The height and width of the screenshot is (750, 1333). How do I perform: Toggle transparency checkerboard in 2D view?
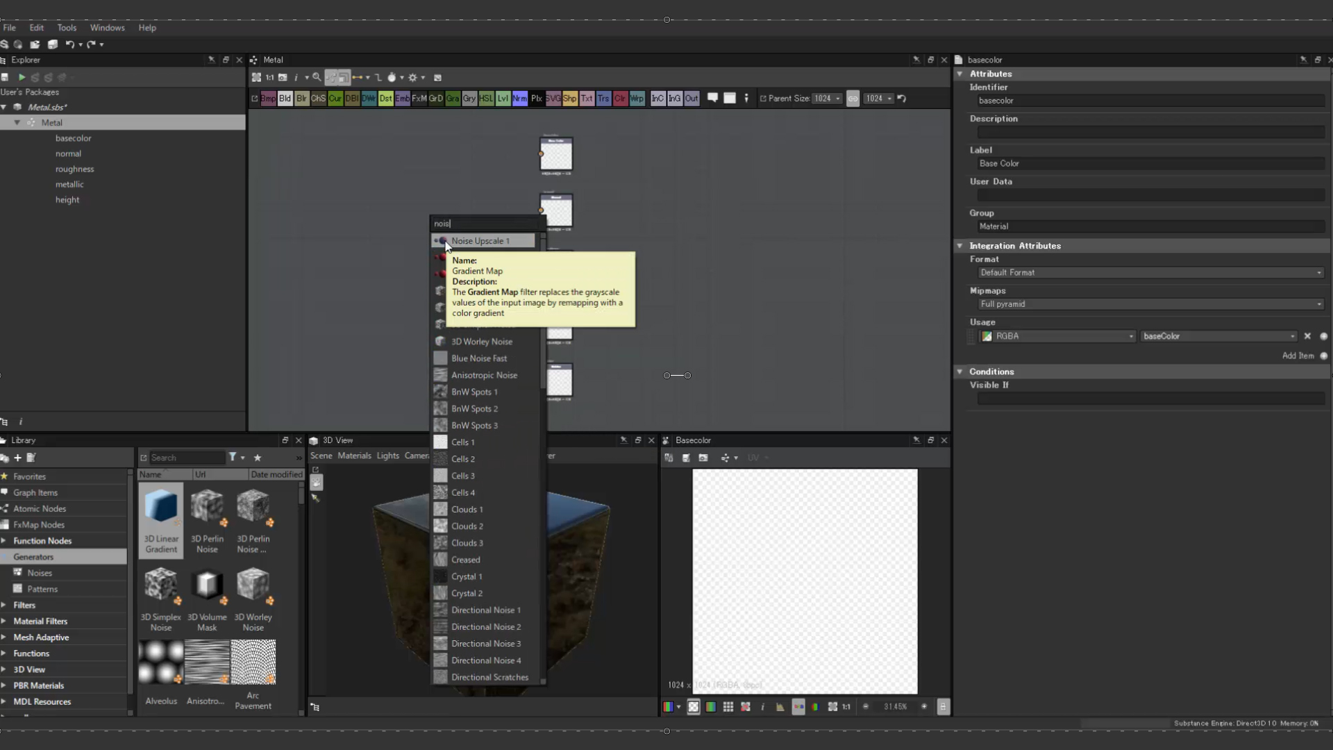(x=694, y=707)
